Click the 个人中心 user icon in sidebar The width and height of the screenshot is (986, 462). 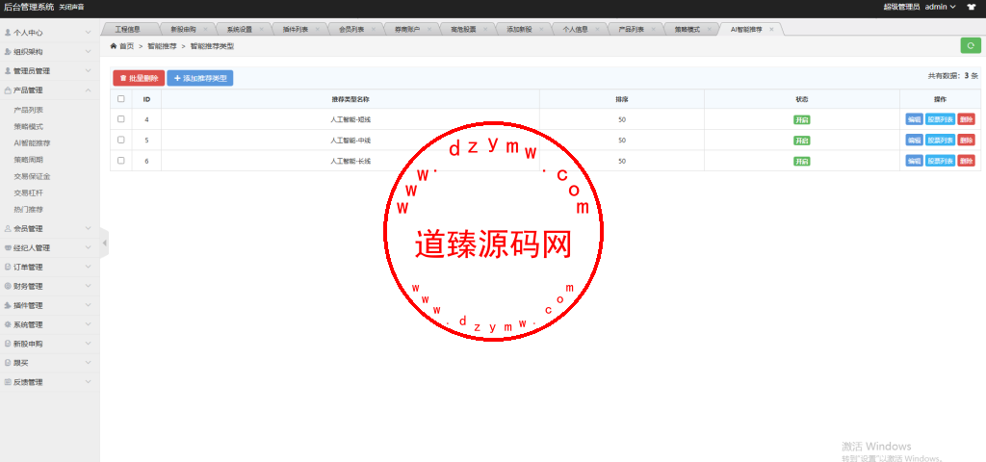(8, 32)
